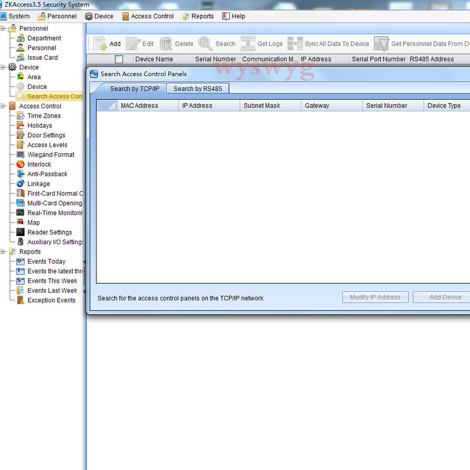Click the Search magnifier toolbar icon
Viewport: 470px width, 470px height.
click(205, 44)
